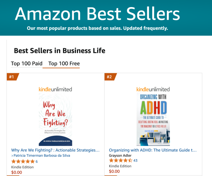Click the $0.00 price of first book

point(16,172)
